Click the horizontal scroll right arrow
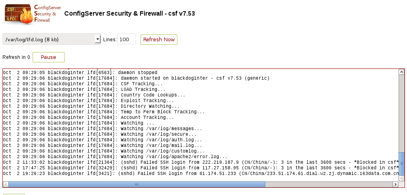 tap(396, 184)
